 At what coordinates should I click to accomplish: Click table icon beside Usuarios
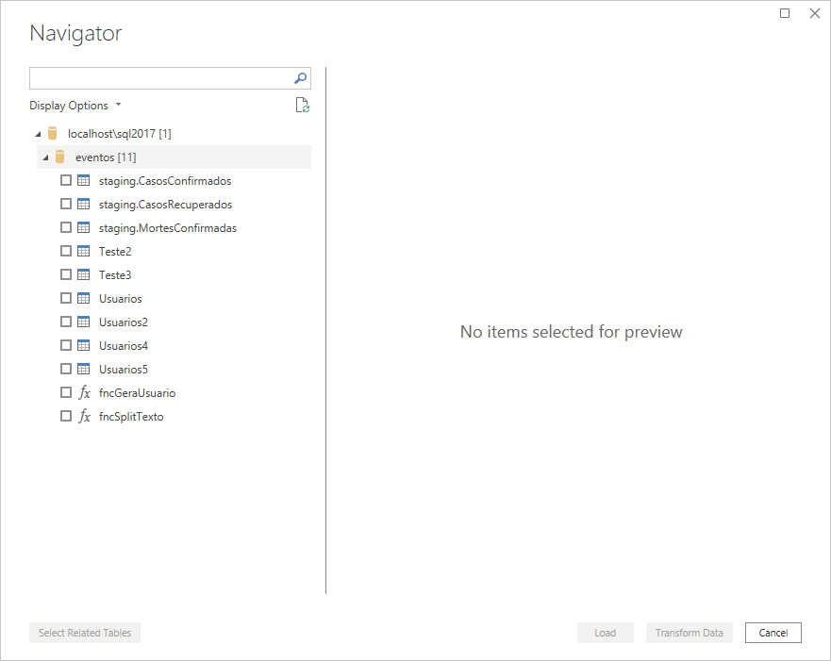coord(84,298)
